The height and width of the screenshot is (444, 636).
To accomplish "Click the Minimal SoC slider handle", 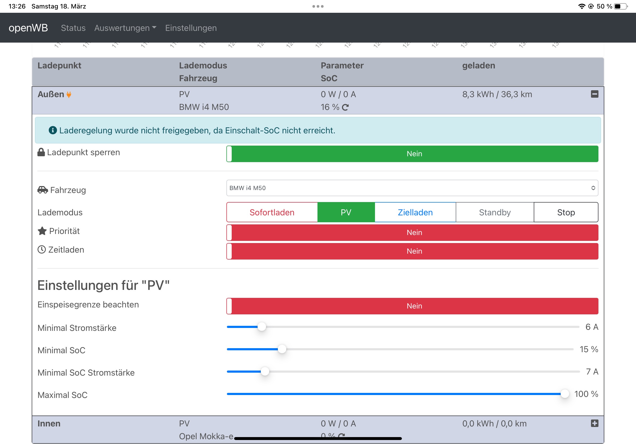I will (x=282, y=349).
